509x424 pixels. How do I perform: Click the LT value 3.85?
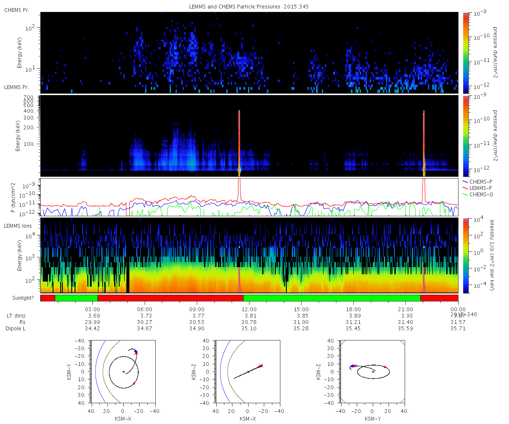pos(302,316)
